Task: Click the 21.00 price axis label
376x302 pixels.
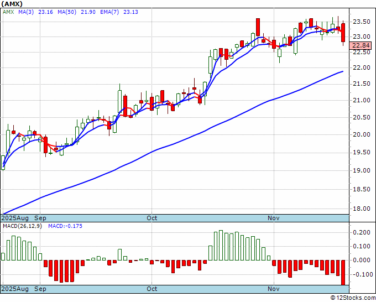Action: pyautogui.click(x=362, y=101)
